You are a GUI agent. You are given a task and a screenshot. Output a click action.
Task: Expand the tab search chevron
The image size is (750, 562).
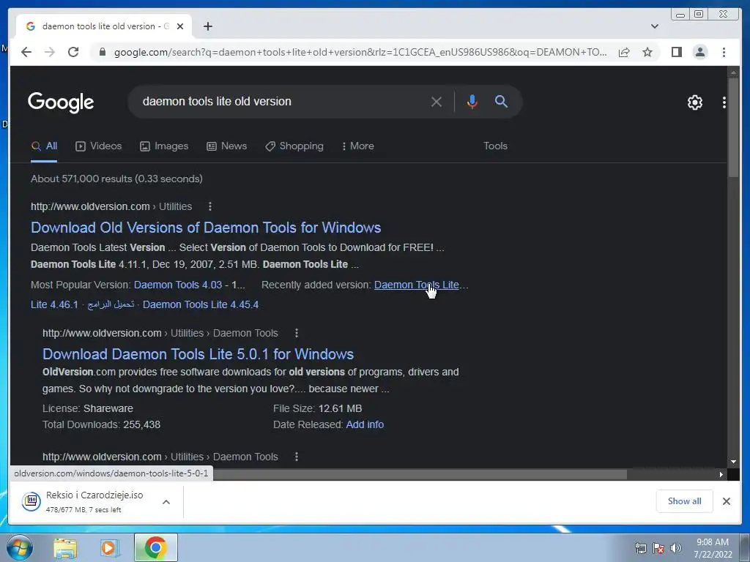(x=655, y=26)
